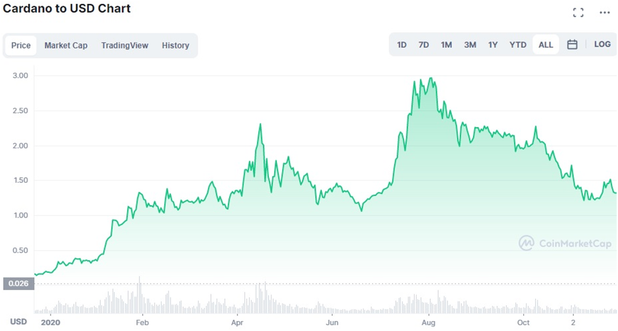Click the 3.00 y-axis price label
Viewport: 618px width, 331px height.
20,76
